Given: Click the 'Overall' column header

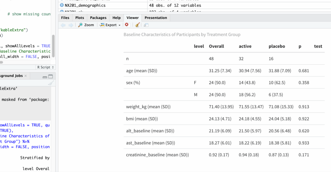Looking at the screenshot, I should point(216,46).
